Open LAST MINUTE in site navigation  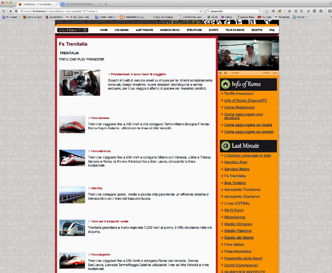click(x=144, y=30)
